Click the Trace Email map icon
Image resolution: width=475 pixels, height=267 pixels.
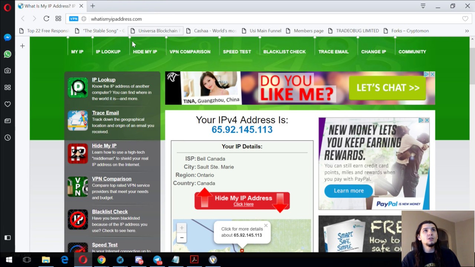coord(78,121)
